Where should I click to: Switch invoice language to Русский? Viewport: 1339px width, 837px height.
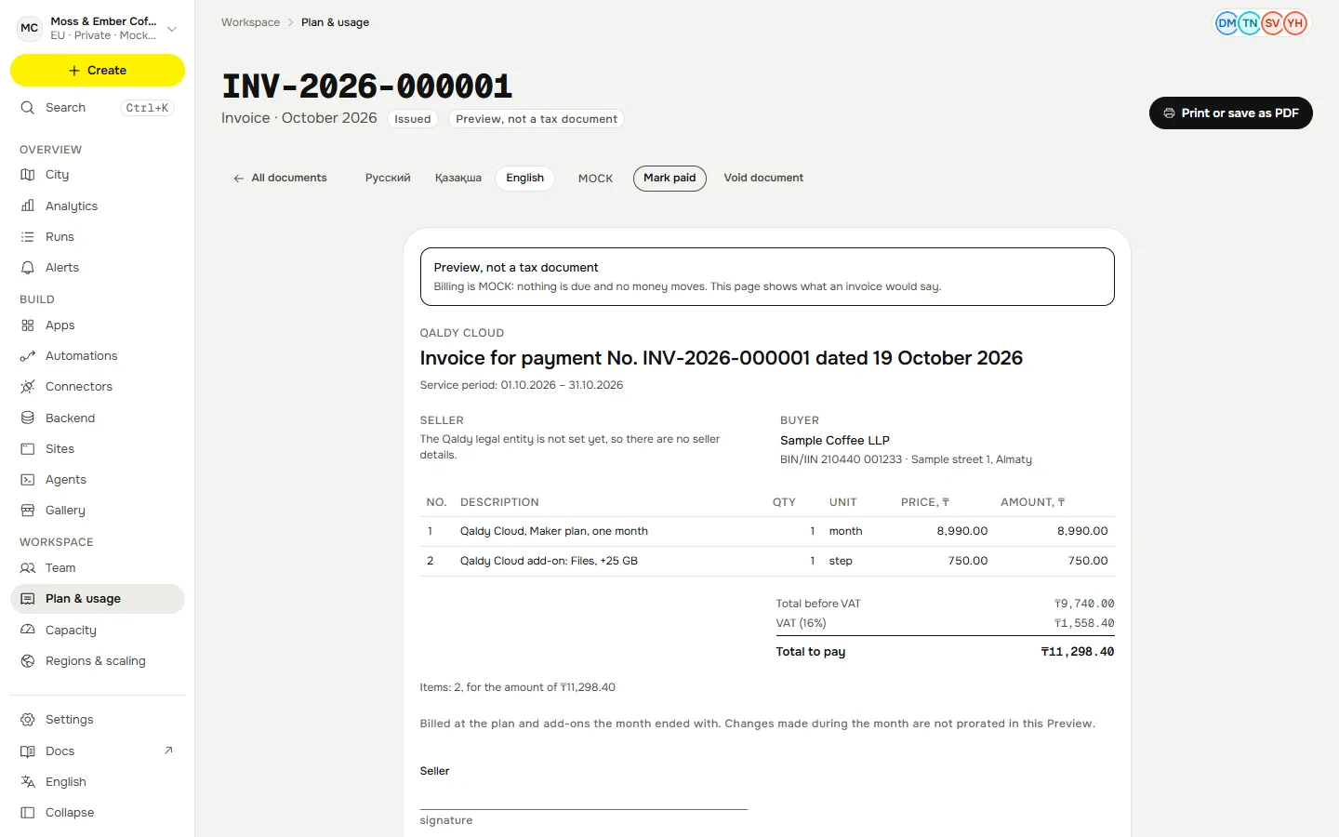(388, 178)
